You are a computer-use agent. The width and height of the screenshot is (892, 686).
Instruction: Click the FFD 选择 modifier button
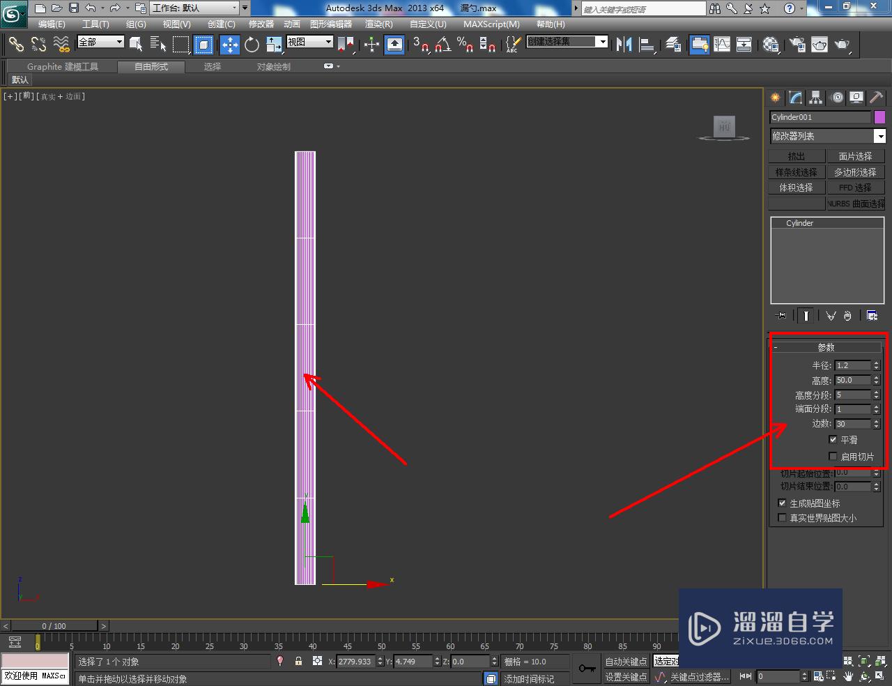tap(855, 188)
